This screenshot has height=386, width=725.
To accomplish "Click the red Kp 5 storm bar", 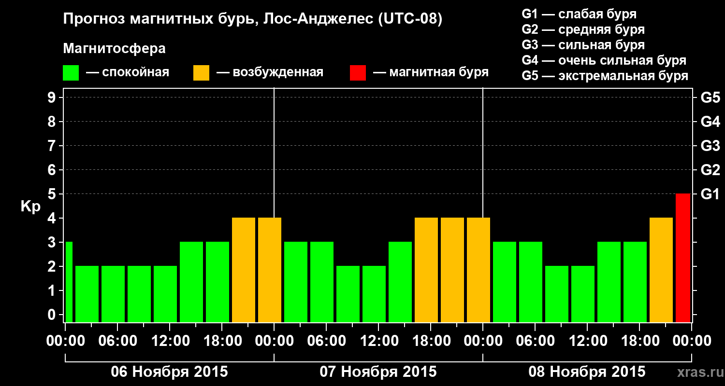I will [x=683, y=258].
